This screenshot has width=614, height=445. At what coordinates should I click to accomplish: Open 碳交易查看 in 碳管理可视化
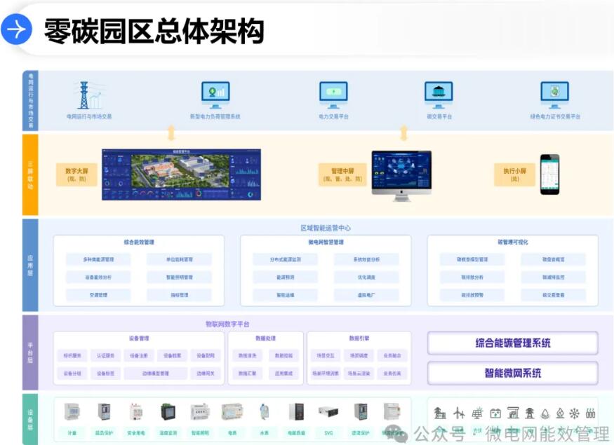[553, 296]
